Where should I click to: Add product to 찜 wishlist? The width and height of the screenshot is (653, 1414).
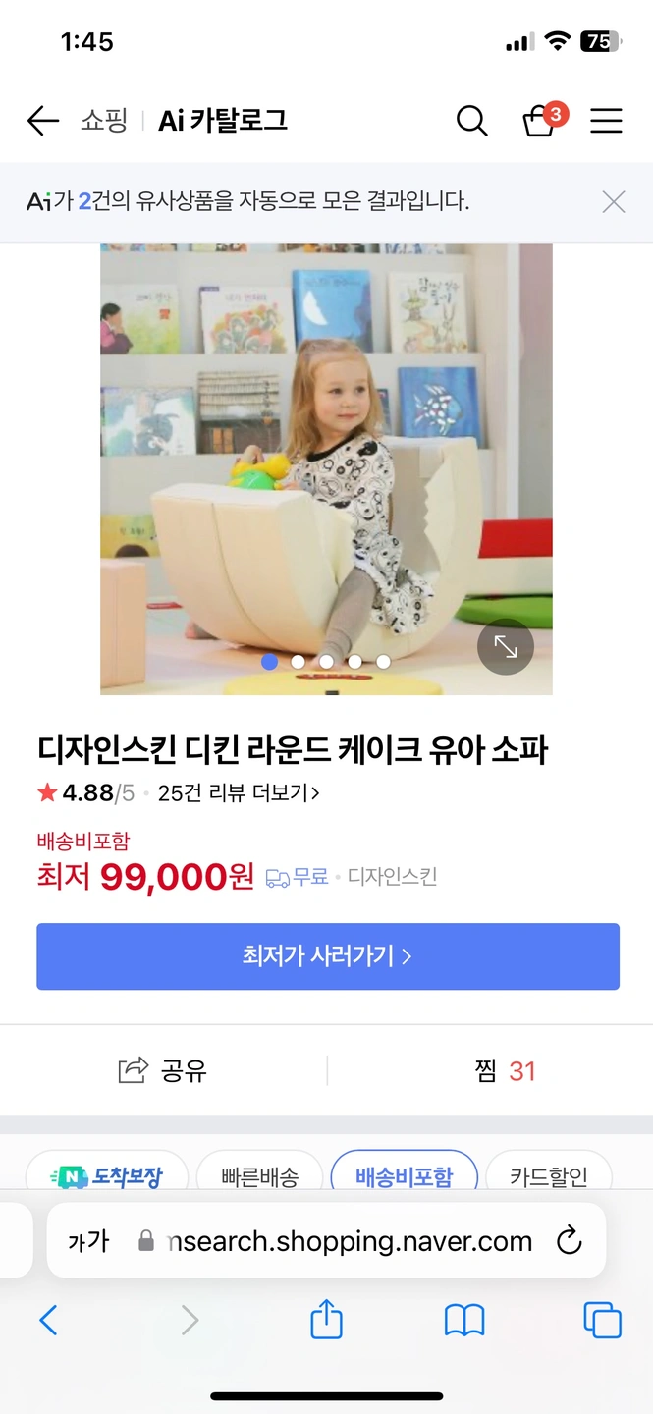(x=505, y=1070)
